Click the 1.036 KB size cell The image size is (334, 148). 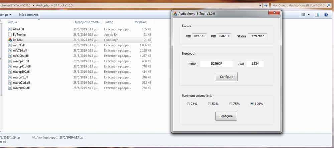[145, 45]
